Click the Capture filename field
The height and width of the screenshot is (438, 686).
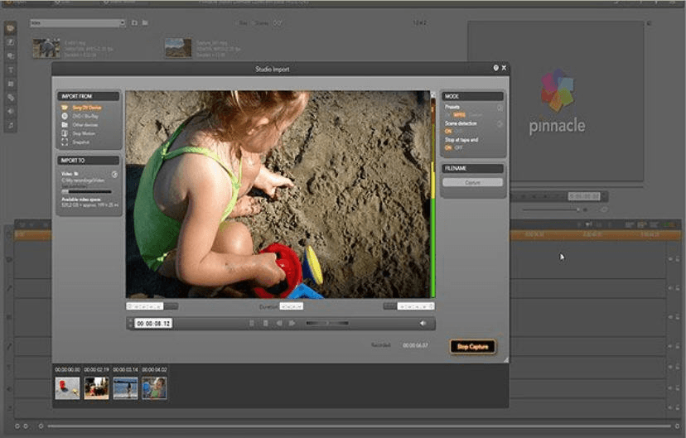472,182
